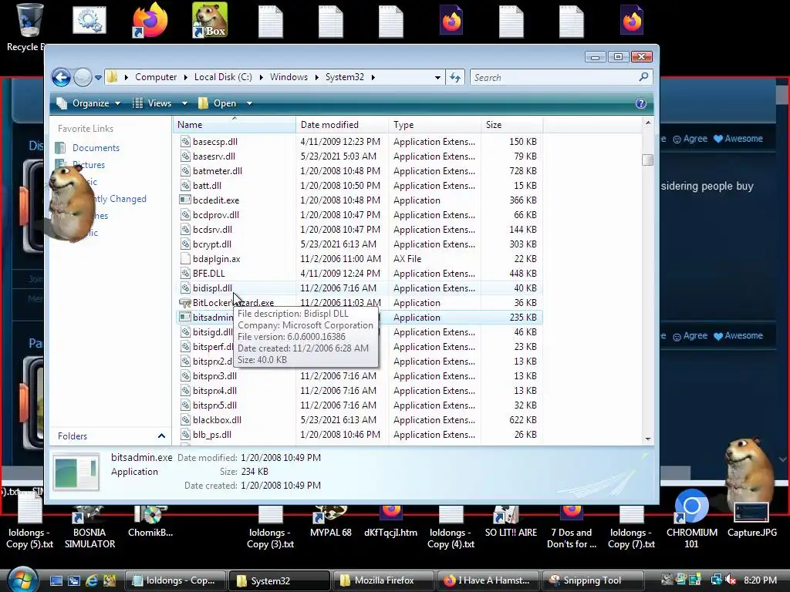The image size is (790, 592).
Task: Open Explorer Help question mark icon
Action: pyautogui.click(x=641, y=103)
